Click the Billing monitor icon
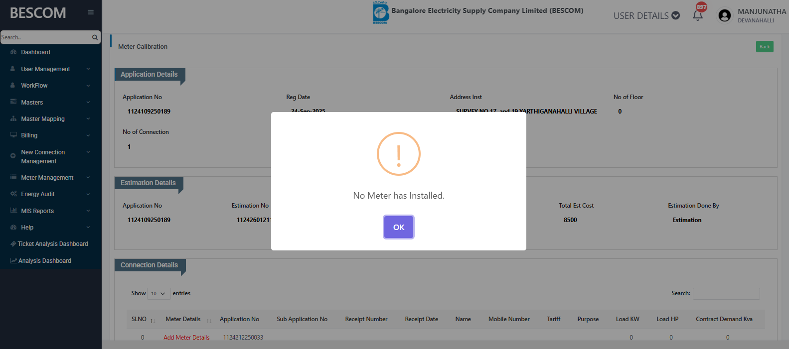The height and width of the screenshot is (349, 789). 13,135
